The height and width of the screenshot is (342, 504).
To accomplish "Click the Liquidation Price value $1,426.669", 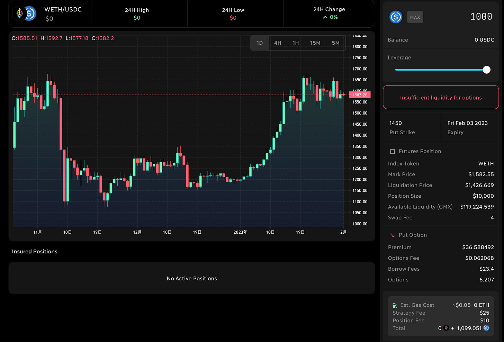I will click(479, 185).
